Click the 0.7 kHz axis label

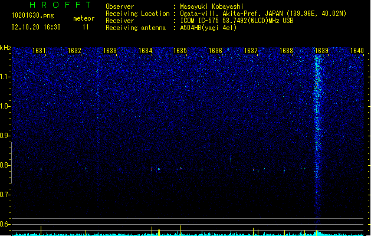pyautogui.click(x=5, y=195)
